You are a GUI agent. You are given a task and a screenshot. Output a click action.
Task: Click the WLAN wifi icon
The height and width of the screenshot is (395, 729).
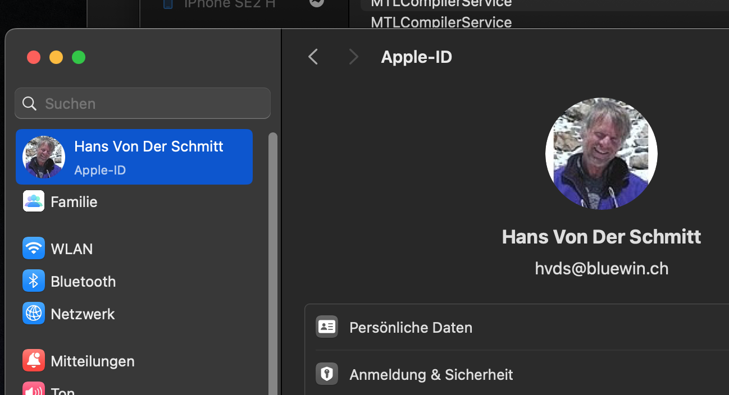coord(34,249)
